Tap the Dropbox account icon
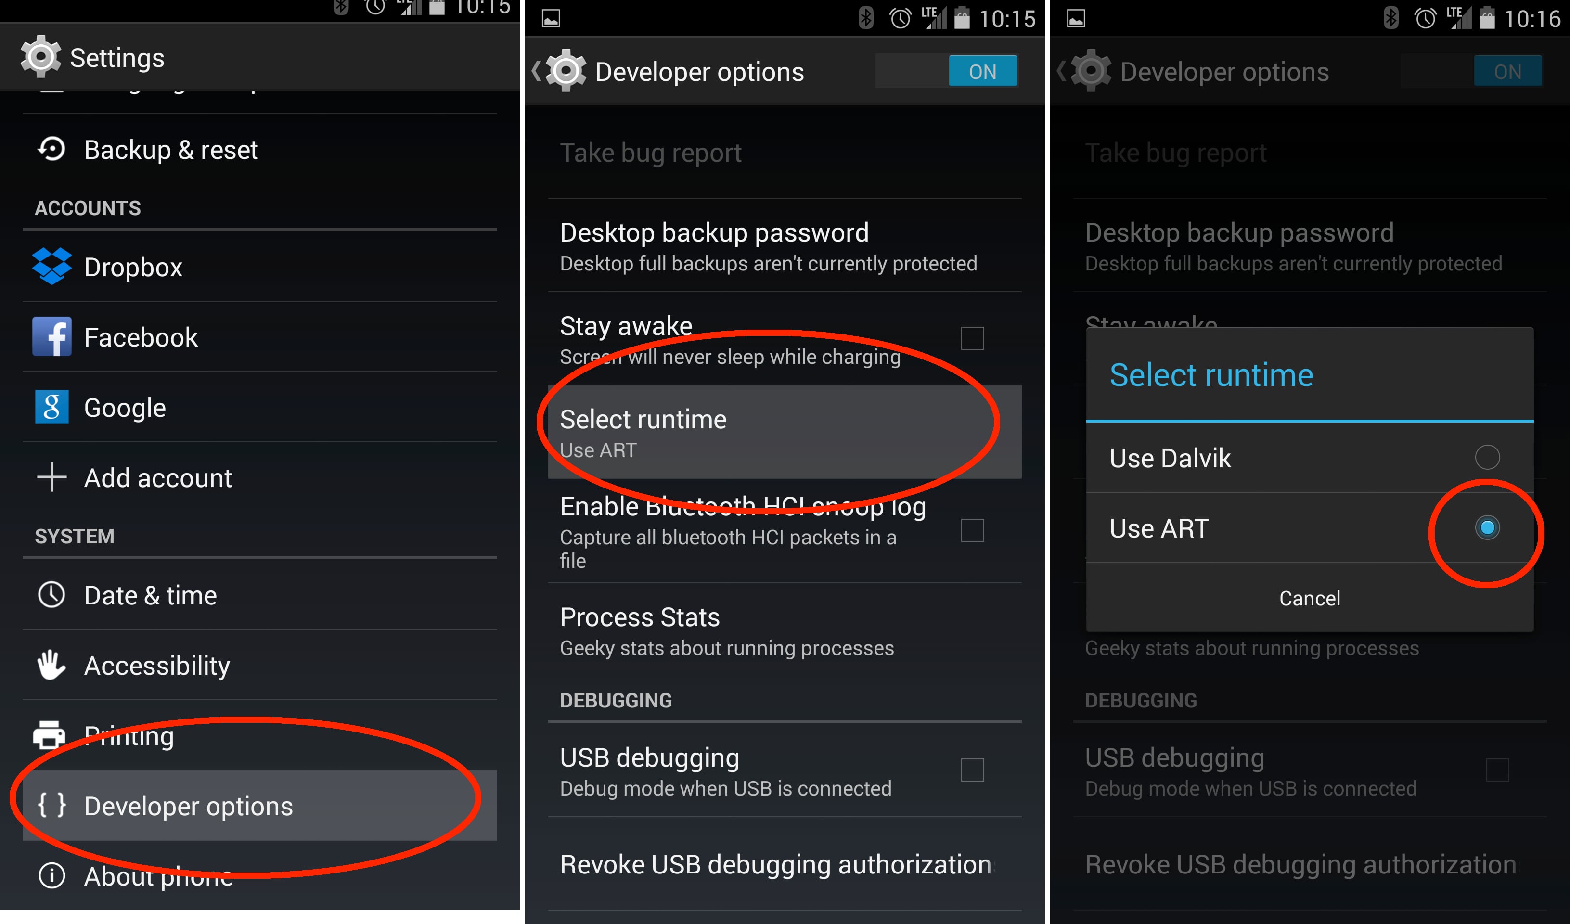1570x924 pixels. tap(51, 266)
